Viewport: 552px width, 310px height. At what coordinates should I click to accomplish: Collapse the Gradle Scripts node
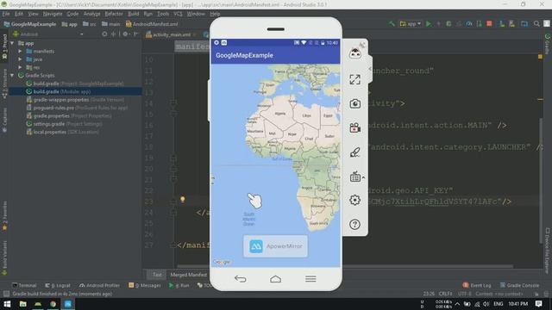[12, 76]
